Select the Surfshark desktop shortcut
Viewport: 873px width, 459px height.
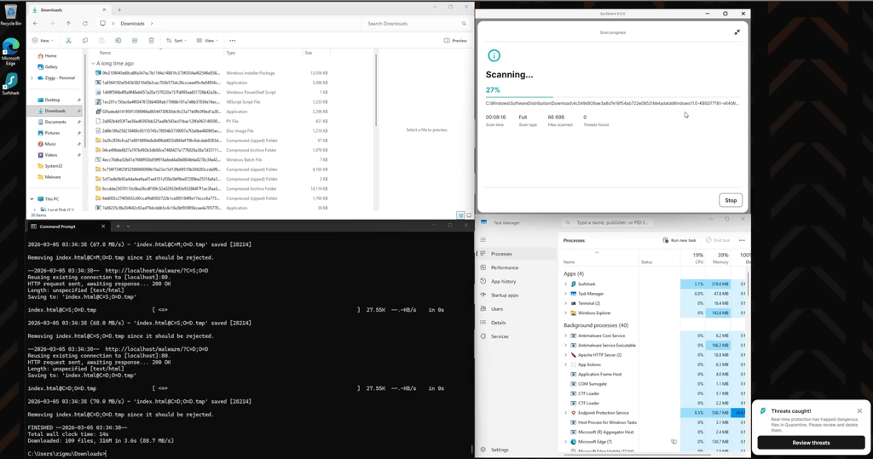pos(10,84)
